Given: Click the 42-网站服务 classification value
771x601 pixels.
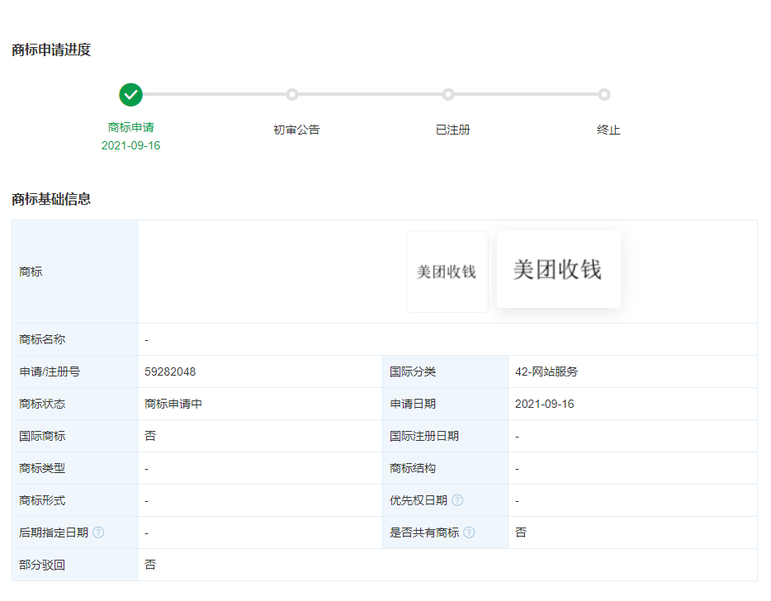Looking at the screenshot, I should point(546,371).
